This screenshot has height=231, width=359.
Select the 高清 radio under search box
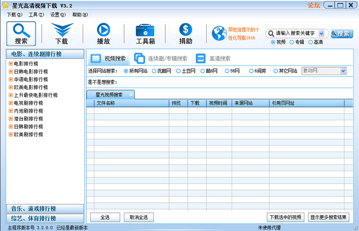click(x=310, y=42)
